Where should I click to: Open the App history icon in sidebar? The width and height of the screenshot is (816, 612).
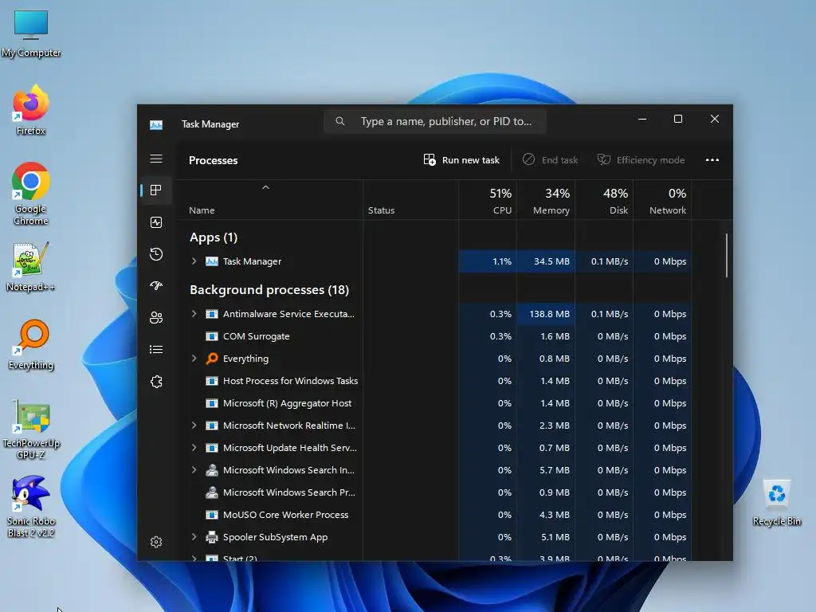[156, 254]
